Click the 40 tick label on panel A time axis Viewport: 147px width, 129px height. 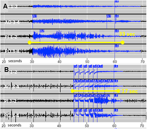59,62
